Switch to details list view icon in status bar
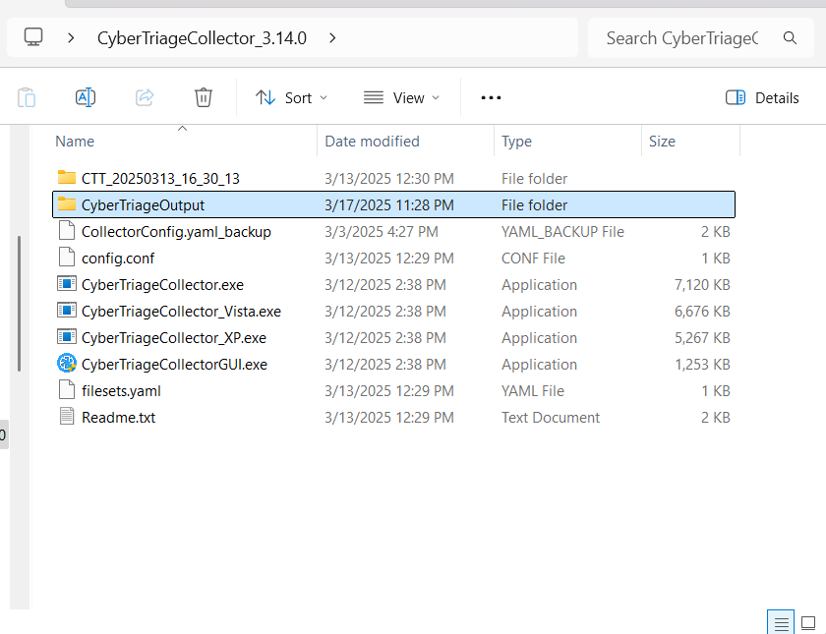The image size is (826, 634). coord(781,623)
